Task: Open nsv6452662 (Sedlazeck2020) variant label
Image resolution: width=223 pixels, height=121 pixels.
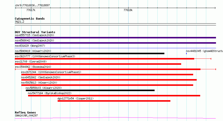Action: [x=41, y=77]
